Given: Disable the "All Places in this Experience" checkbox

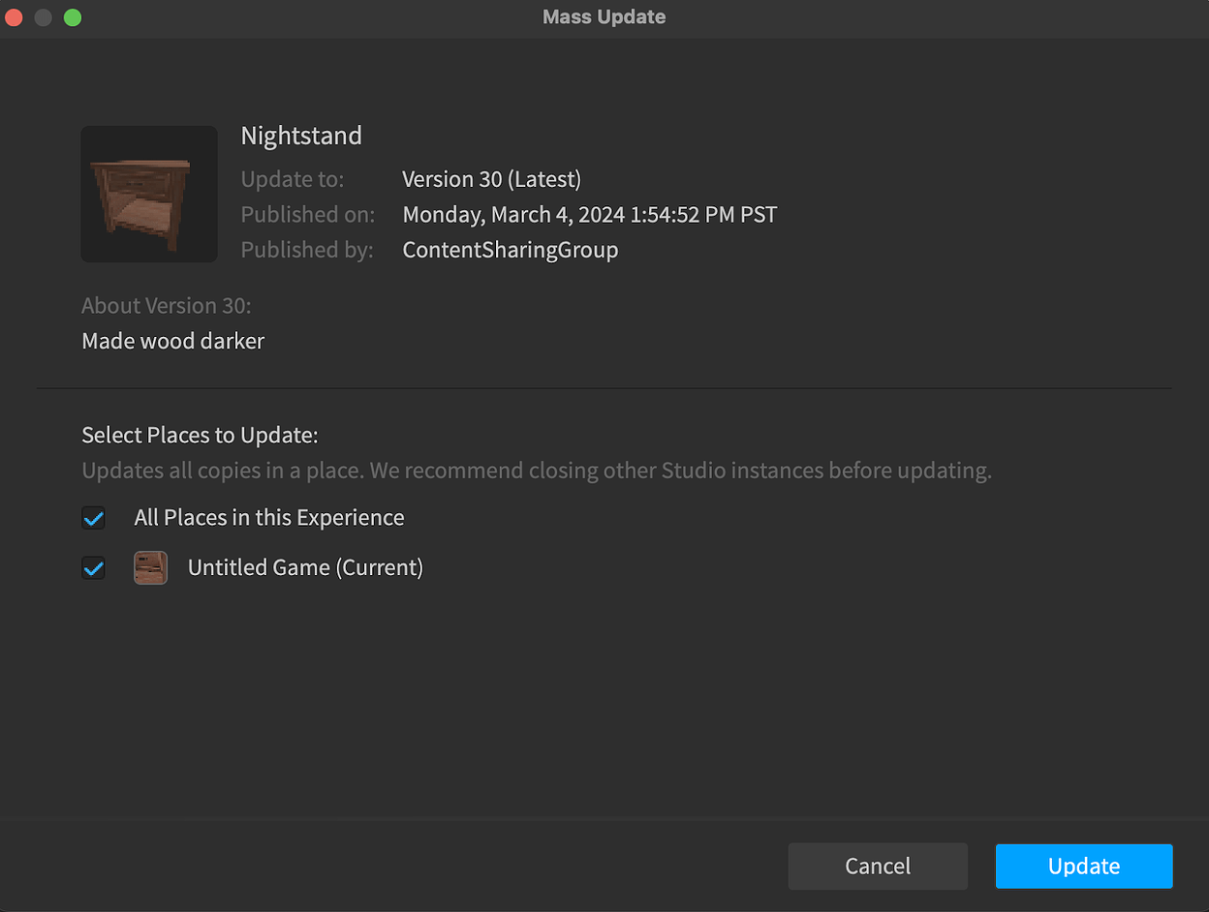Looking at the screenshot, I should click(93, 518).
